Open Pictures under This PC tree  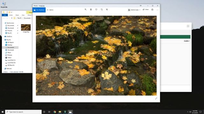click(10, 55)
